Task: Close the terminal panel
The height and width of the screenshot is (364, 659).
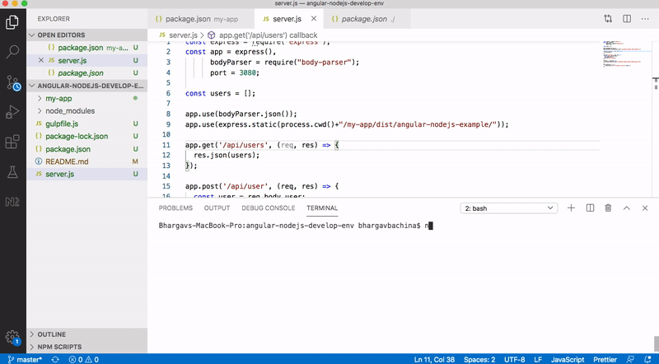Action: click(645, 208)
